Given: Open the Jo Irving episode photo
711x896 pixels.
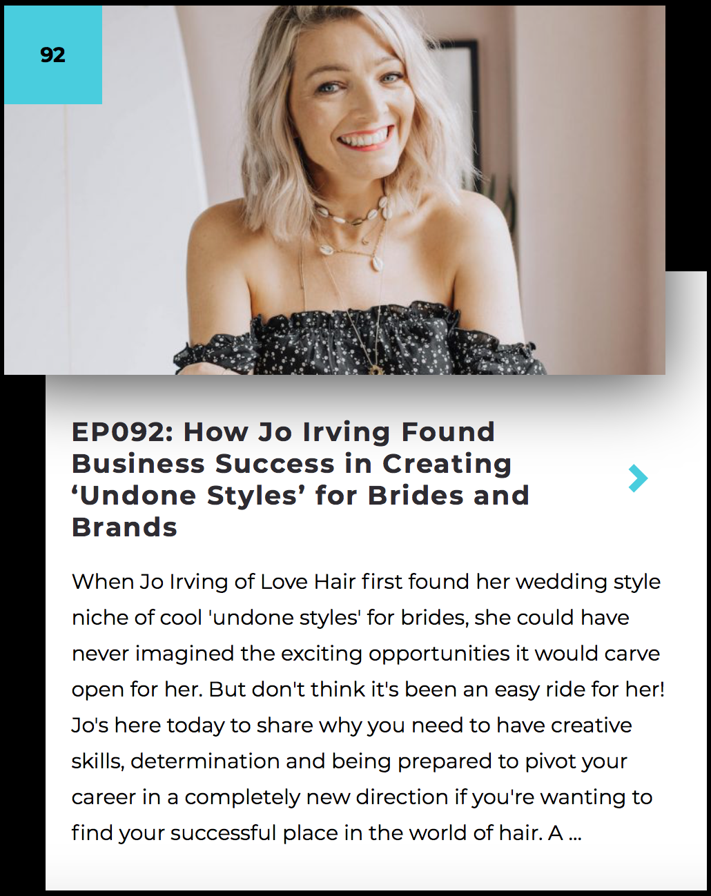Looking at the screenshot, I should click(x=335, y=190).
